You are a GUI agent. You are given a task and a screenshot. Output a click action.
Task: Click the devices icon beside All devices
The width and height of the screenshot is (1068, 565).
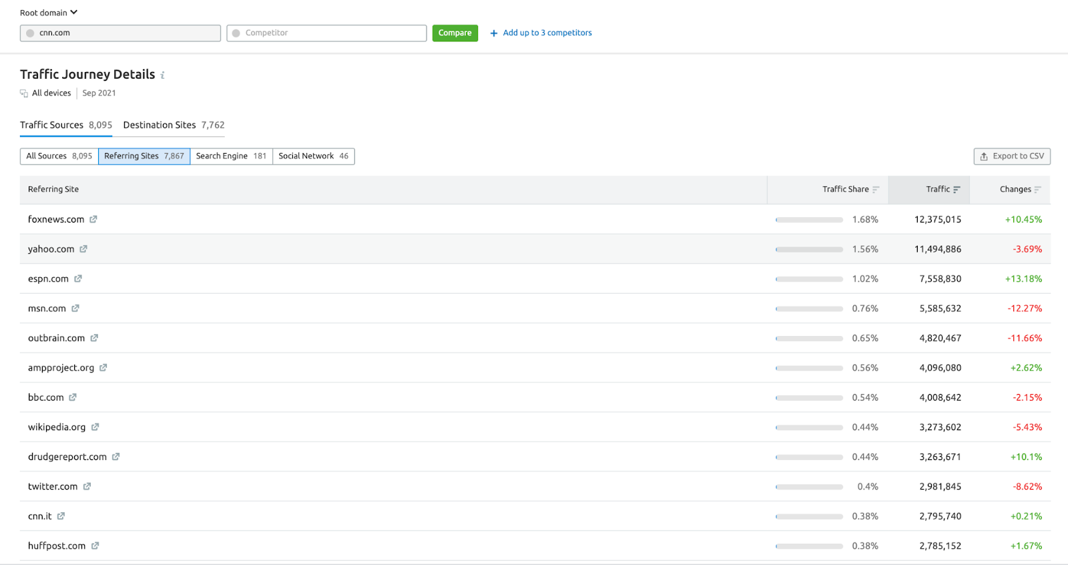pos(24,93)
